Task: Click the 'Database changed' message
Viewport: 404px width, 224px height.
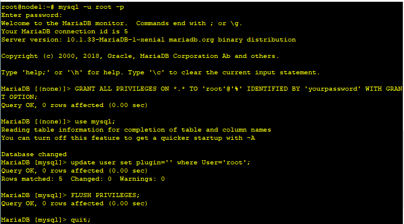Action: 34,154
